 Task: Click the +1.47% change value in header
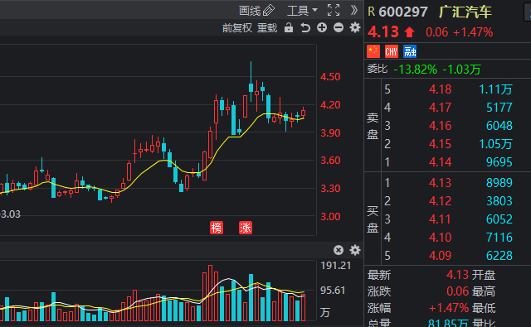[x=473, y=32]
